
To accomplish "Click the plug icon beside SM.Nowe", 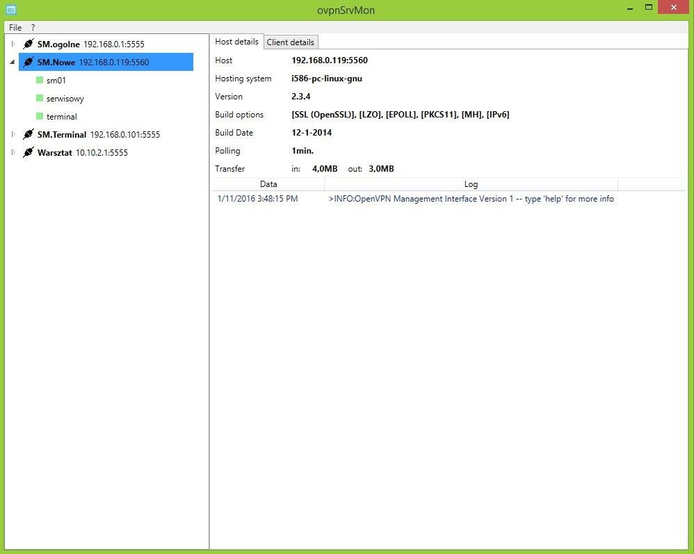I will [x=29, y=62].
